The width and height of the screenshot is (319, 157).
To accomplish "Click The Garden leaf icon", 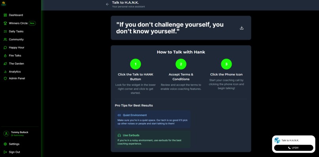I will [x=5, y=63].
